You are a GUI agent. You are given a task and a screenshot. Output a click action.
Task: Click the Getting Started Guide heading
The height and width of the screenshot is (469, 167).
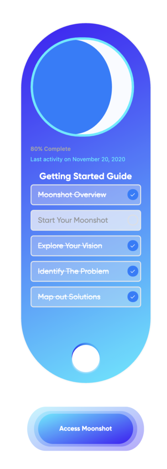pos(86,176)
